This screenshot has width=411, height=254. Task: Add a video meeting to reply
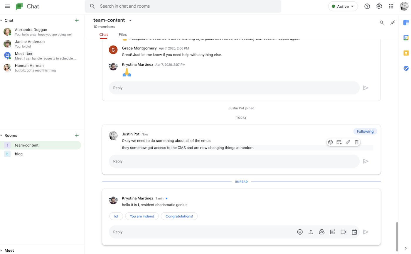343,232
